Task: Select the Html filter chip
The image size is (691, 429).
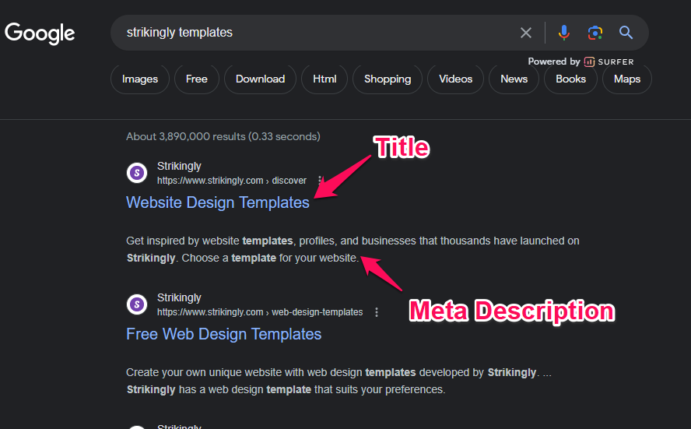Action: click(x=324, y=79)
